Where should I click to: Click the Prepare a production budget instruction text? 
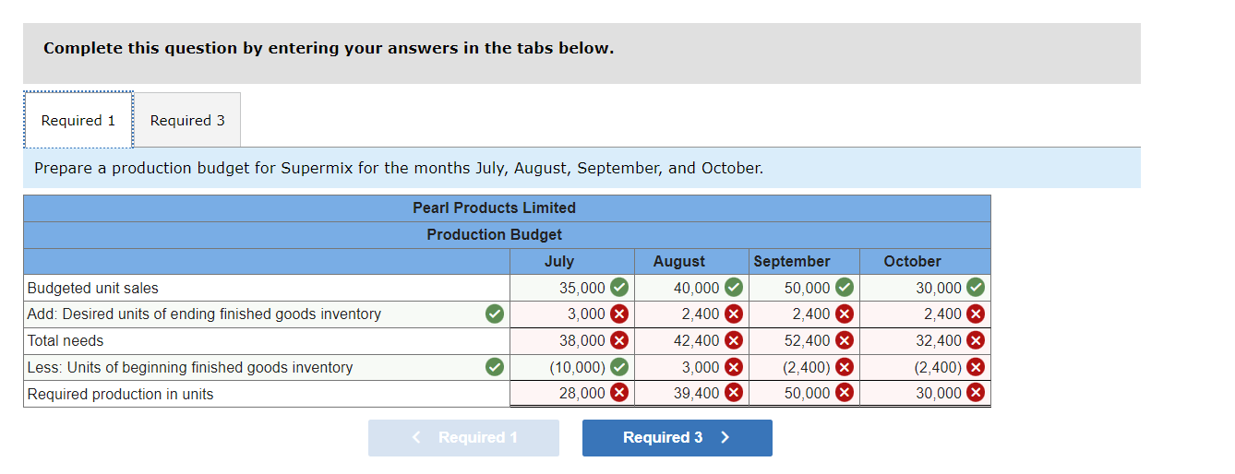[399, 168]
